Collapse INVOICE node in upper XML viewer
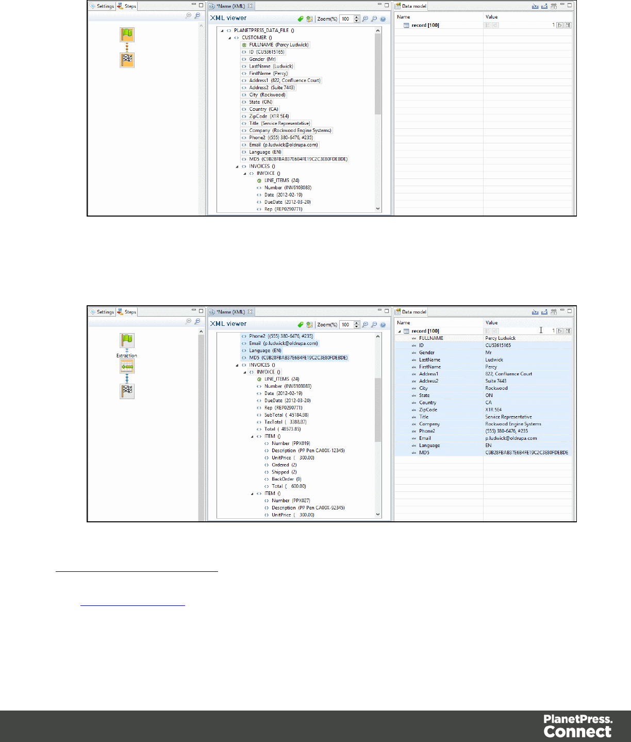Image resolution: width=631 pixels, height=742 pixels. [x=245, y=174]
